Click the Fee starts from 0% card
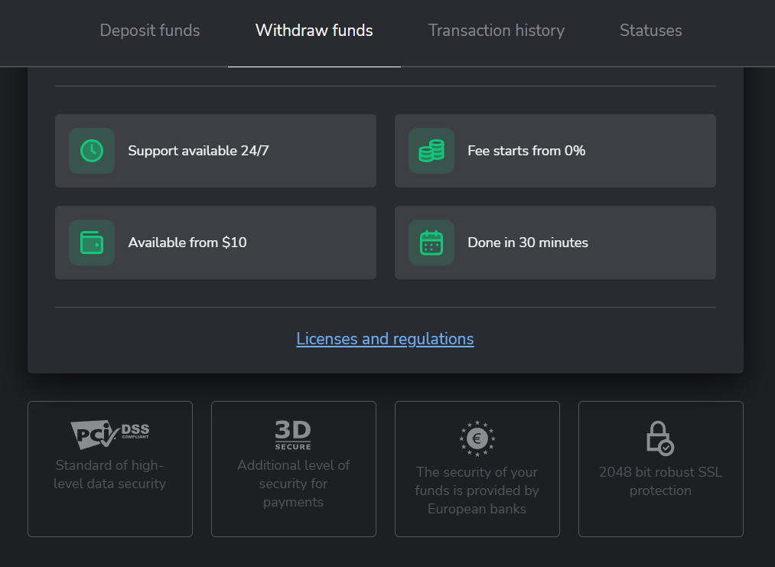Image resolution: width=775 pixels, height=567 pixels. pos(555,151)
